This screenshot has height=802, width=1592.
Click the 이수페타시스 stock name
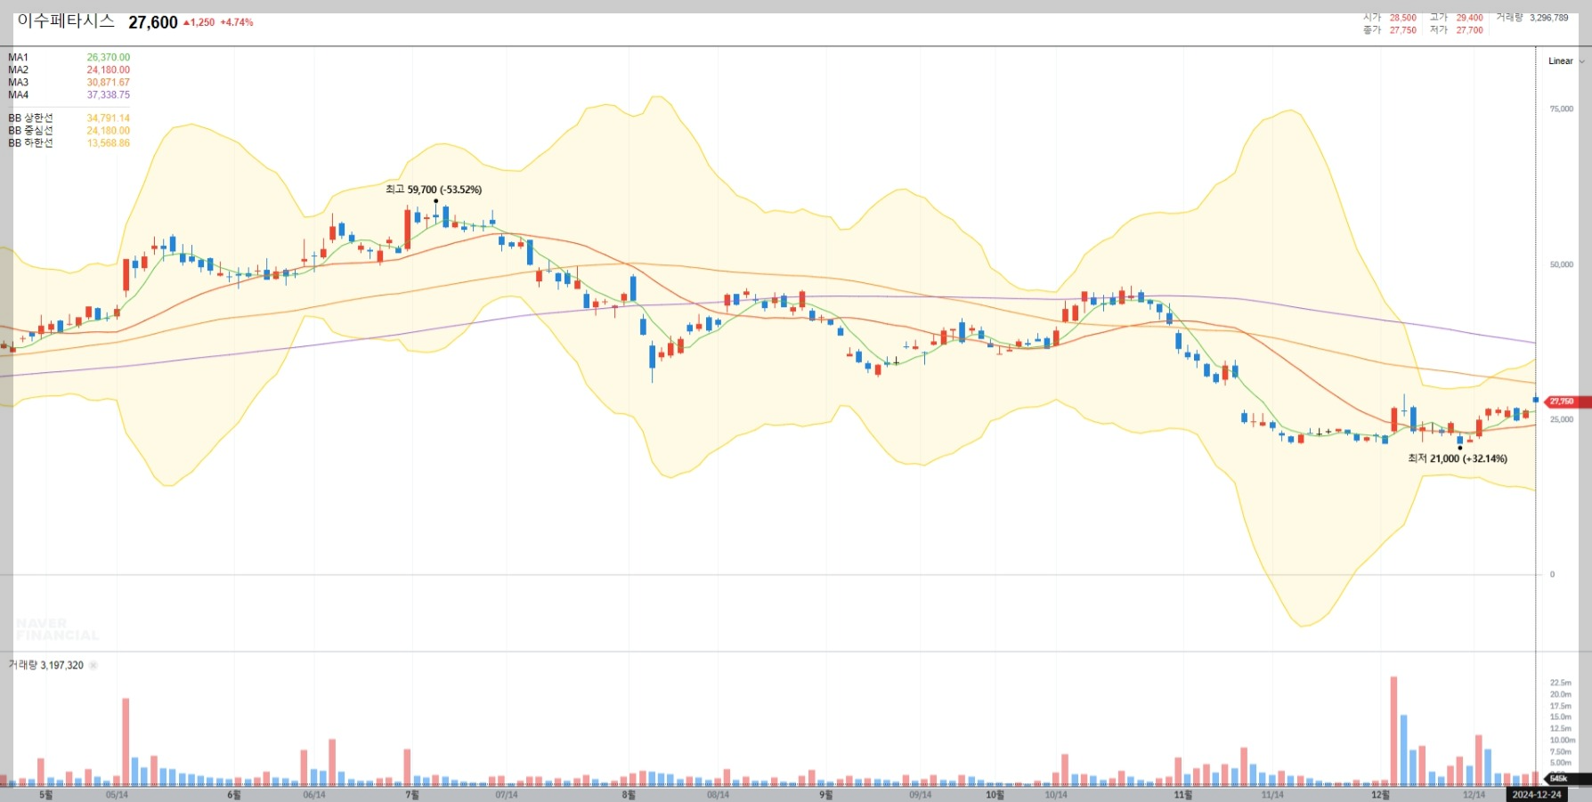[x=66, y=20]
